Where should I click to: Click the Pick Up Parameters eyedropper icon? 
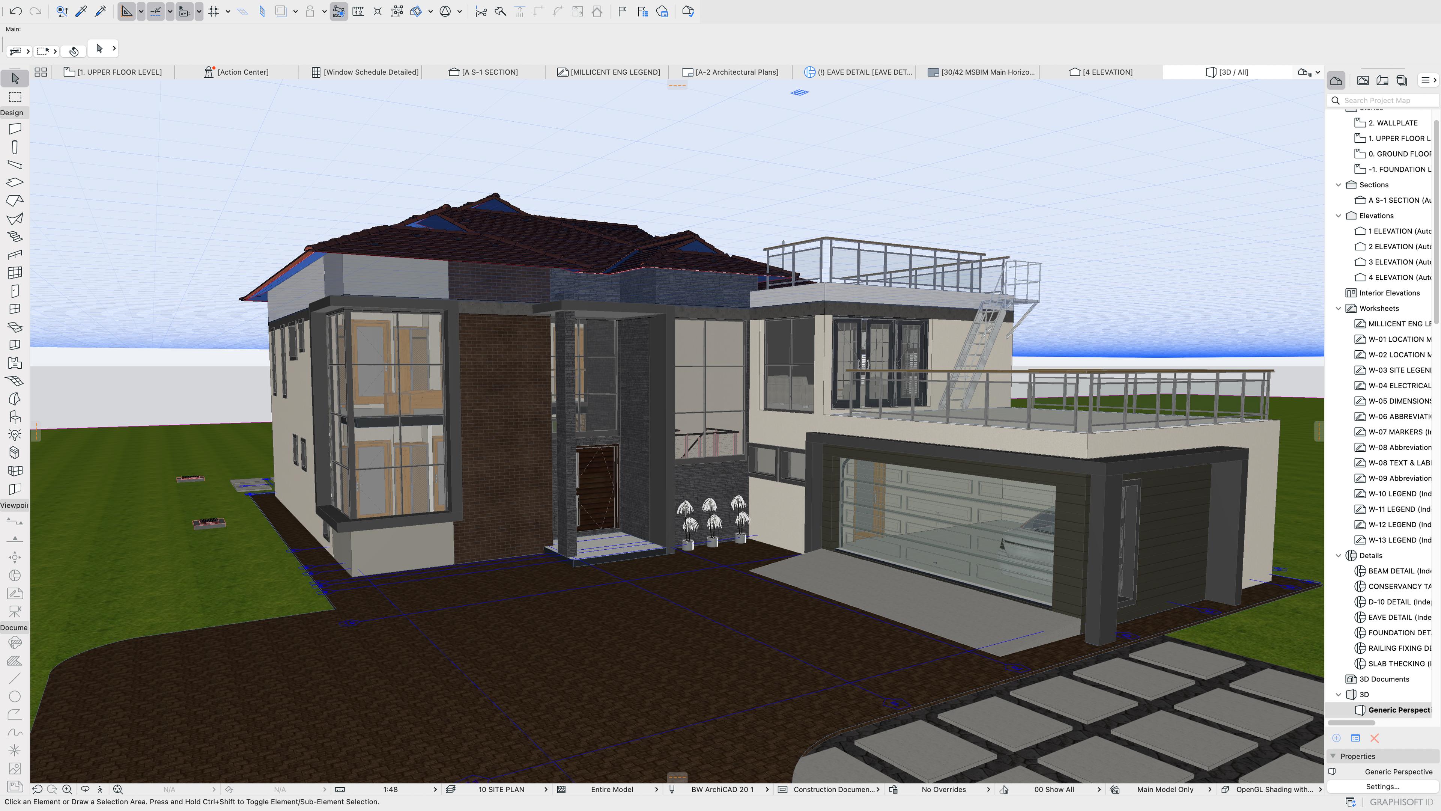click(81, 11)
